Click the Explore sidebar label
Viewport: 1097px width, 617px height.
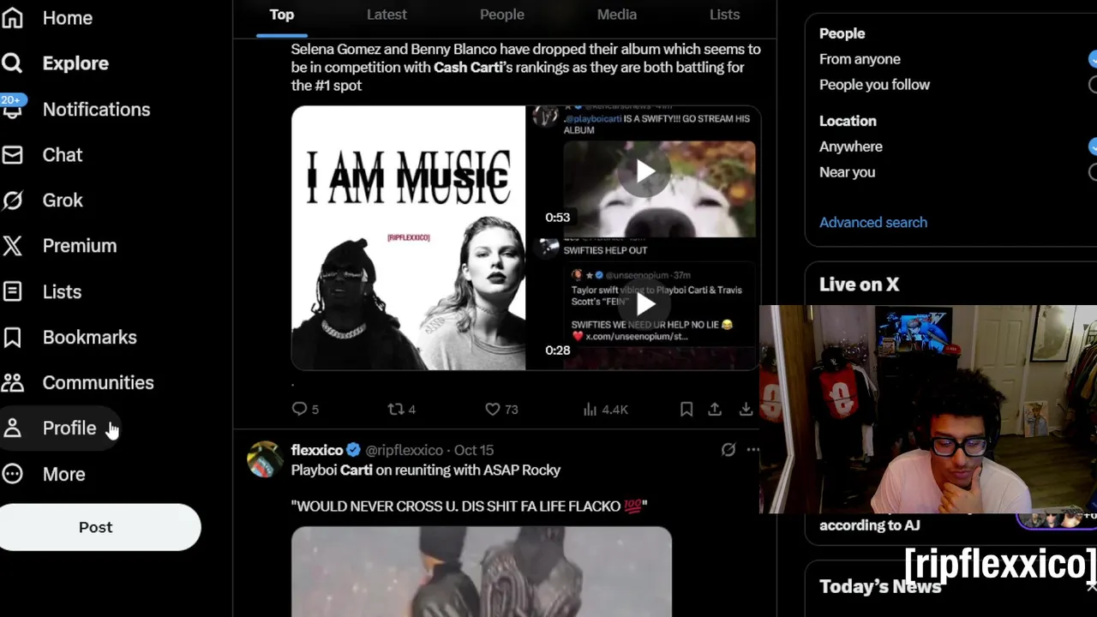coord(75,63)
